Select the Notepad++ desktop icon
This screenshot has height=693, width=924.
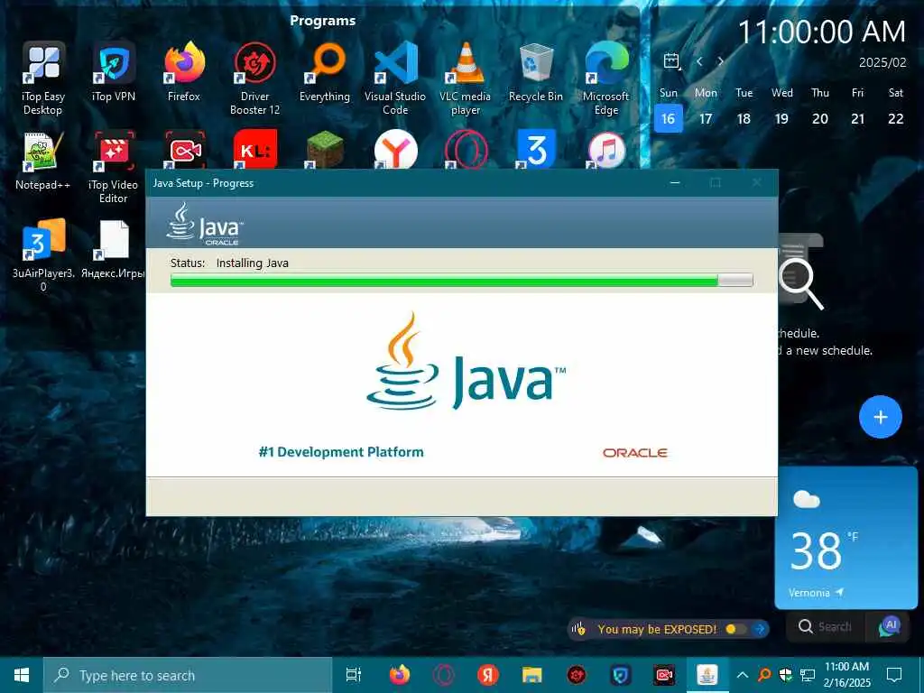[x=43, y=161]
